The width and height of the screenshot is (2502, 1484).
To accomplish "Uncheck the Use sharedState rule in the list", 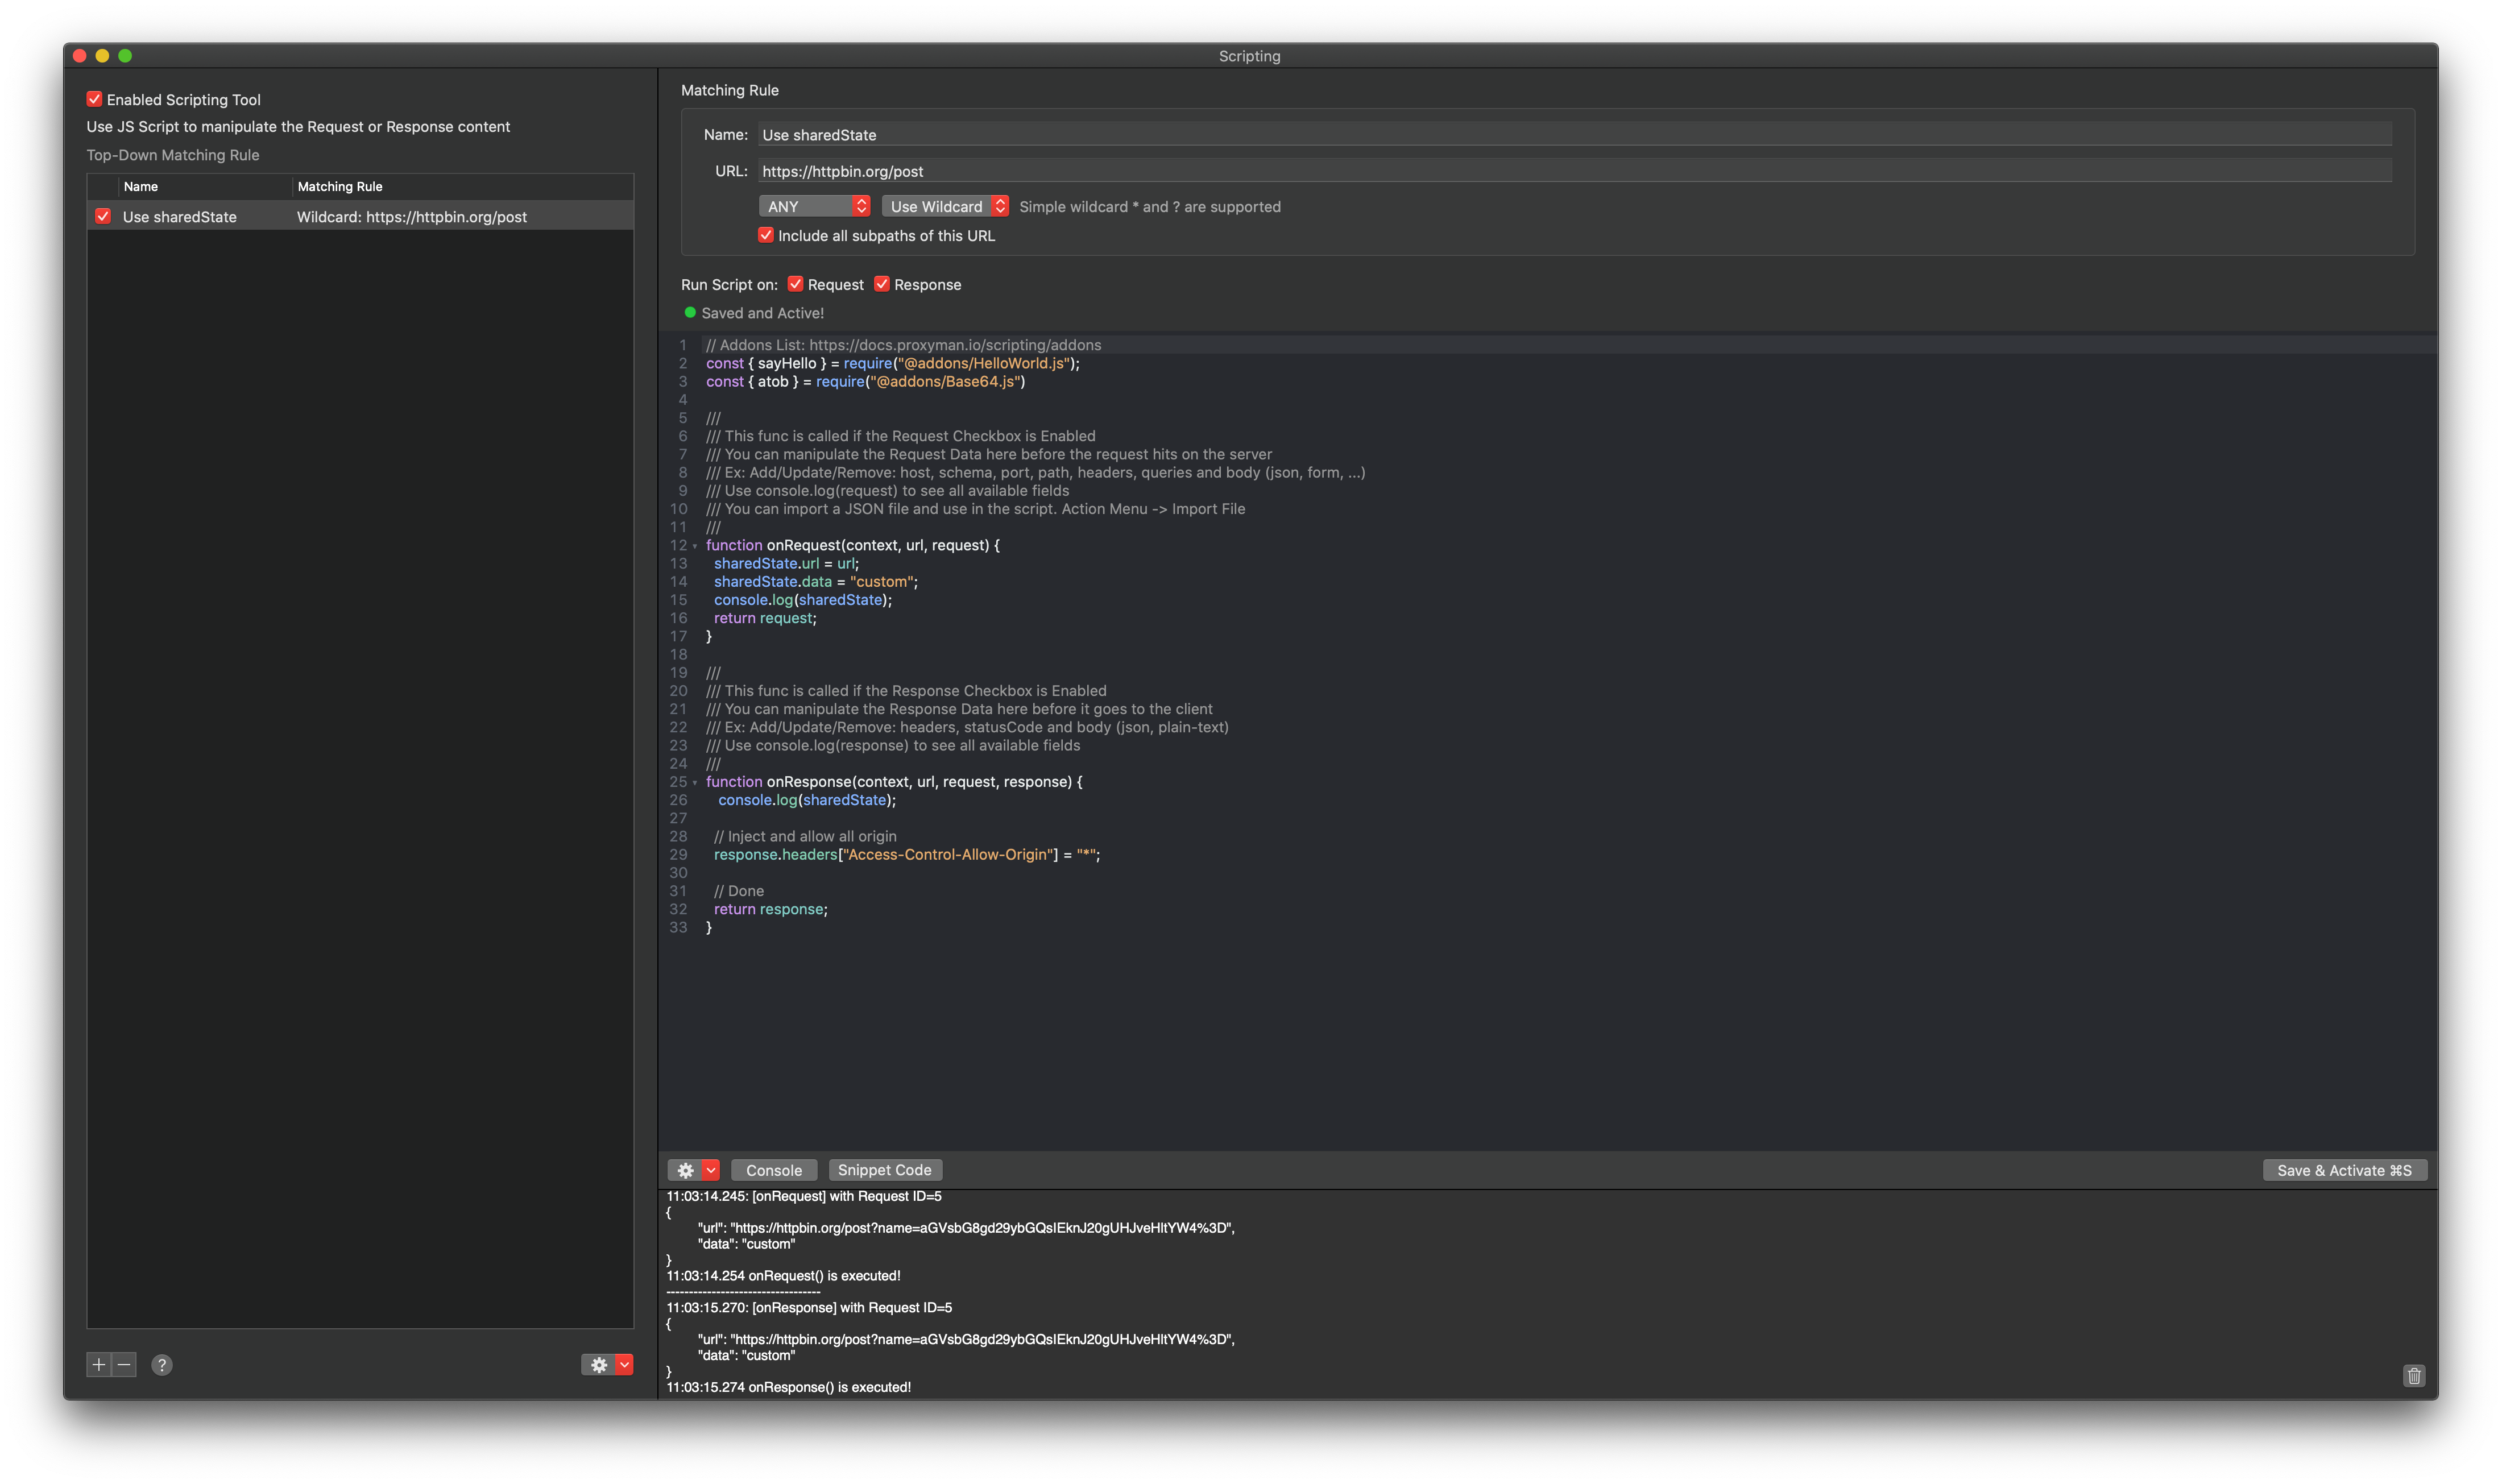I will 104,216.
